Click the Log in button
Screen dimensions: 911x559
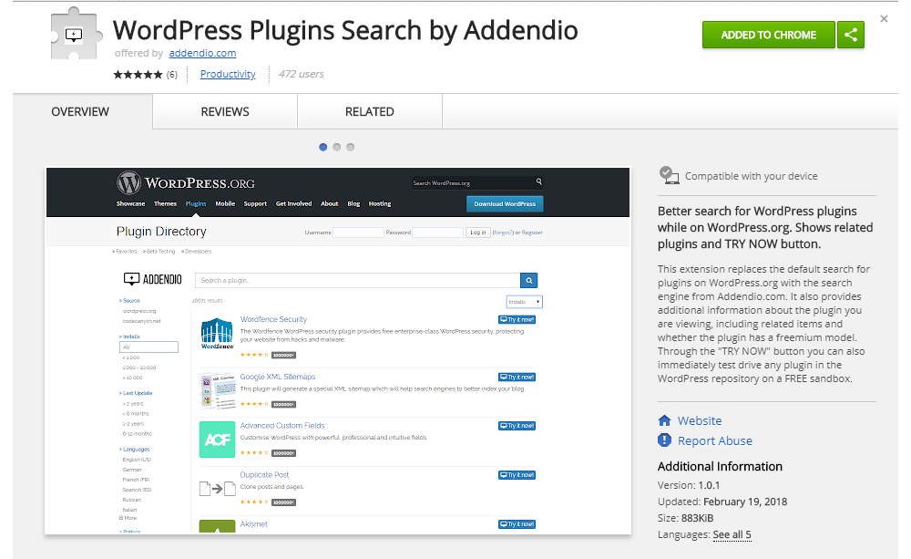pyautogui.click(x=478, y=233)
